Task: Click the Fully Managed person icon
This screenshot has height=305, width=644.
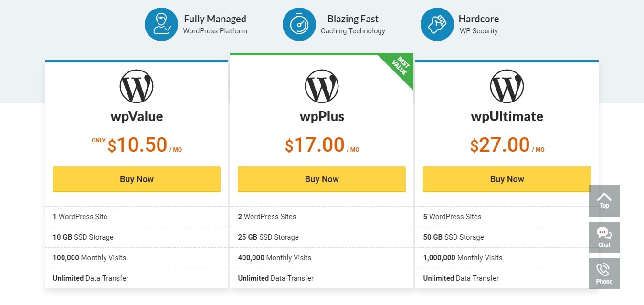Action: pos(161,24)
